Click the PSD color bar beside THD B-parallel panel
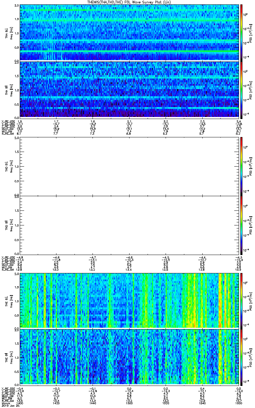 click(241, 225)
